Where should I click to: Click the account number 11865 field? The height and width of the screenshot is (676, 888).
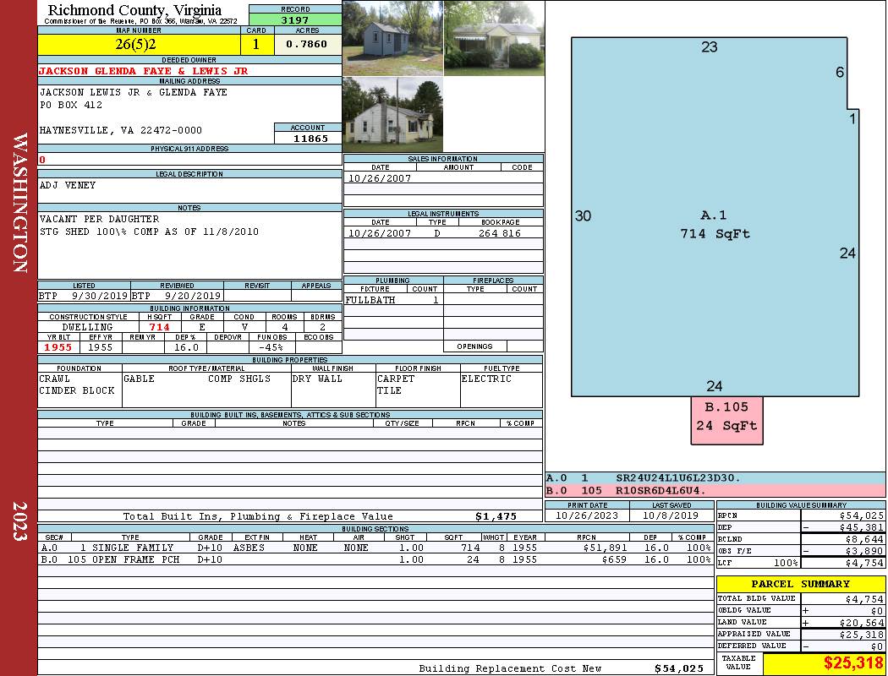click(x=308, y=138)
